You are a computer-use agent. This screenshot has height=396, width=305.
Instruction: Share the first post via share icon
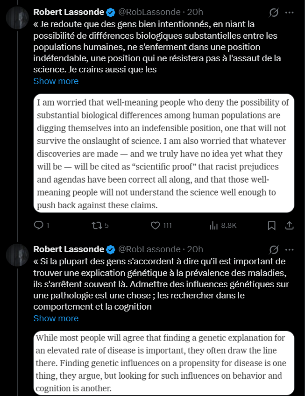coord(289,226)
